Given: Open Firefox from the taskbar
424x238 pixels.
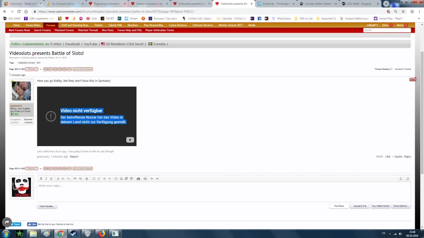Looking at the screenshot, I should pyautogui.click(x=102, y=233).
